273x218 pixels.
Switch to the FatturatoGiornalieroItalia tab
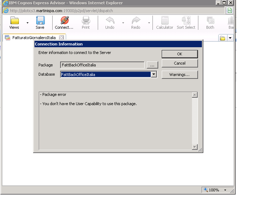34,38
